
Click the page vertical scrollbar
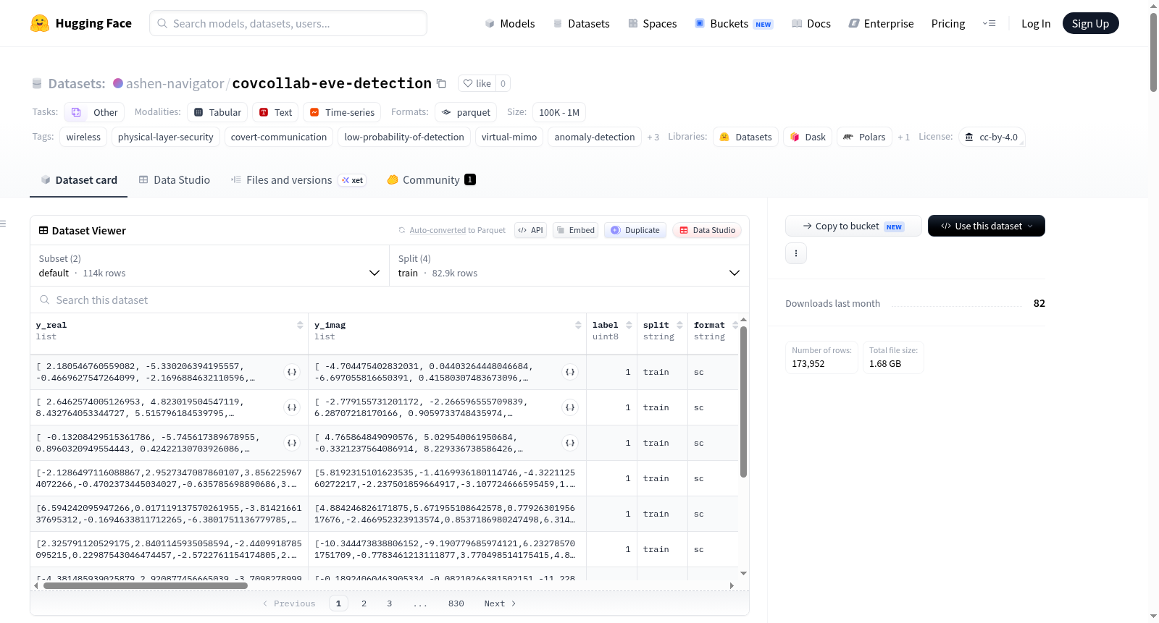(x=1153, y=52)
